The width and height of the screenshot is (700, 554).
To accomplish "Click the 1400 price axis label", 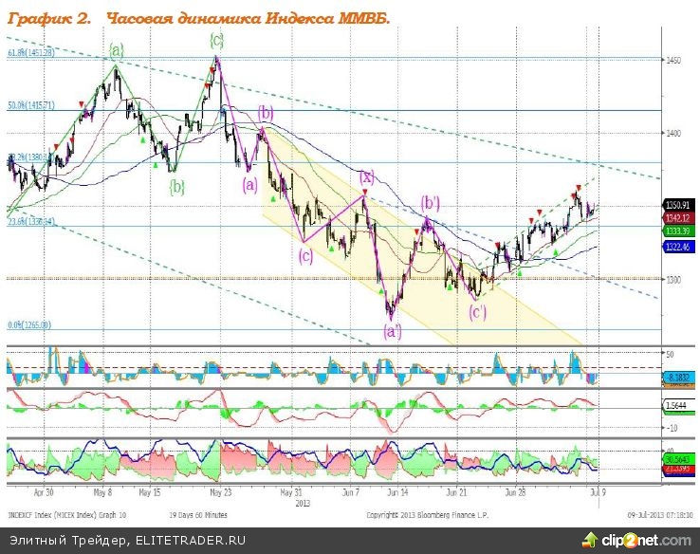I will [x=673, y=133].
